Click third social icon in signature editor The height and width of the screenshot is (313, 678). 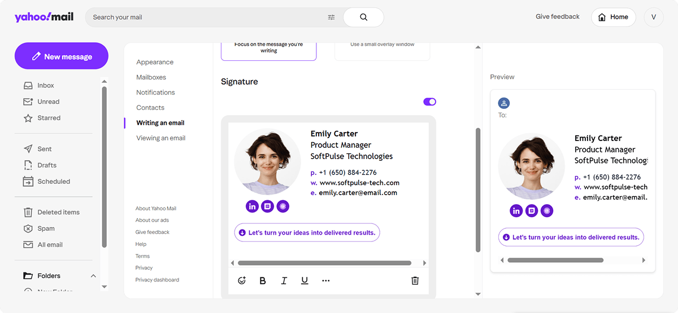pyautogui.click(x=283, y=206)
